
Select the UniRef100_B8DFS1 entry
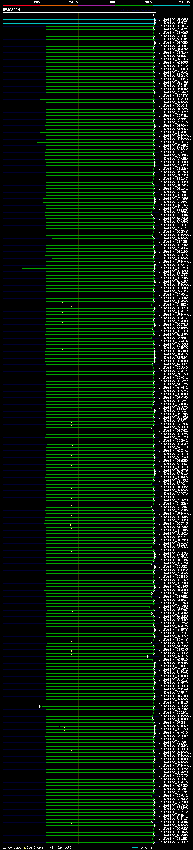click(173, 779)
